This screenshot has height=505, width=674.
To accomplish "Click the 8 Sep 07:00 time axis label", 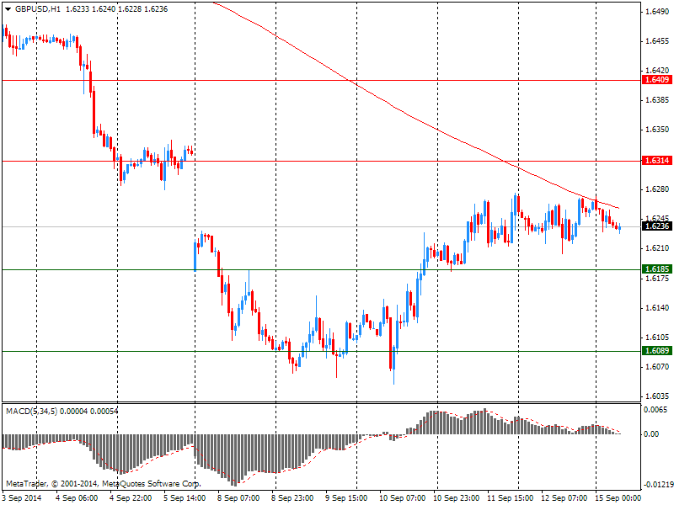I will pyautogui.click(x=238, y=497).
